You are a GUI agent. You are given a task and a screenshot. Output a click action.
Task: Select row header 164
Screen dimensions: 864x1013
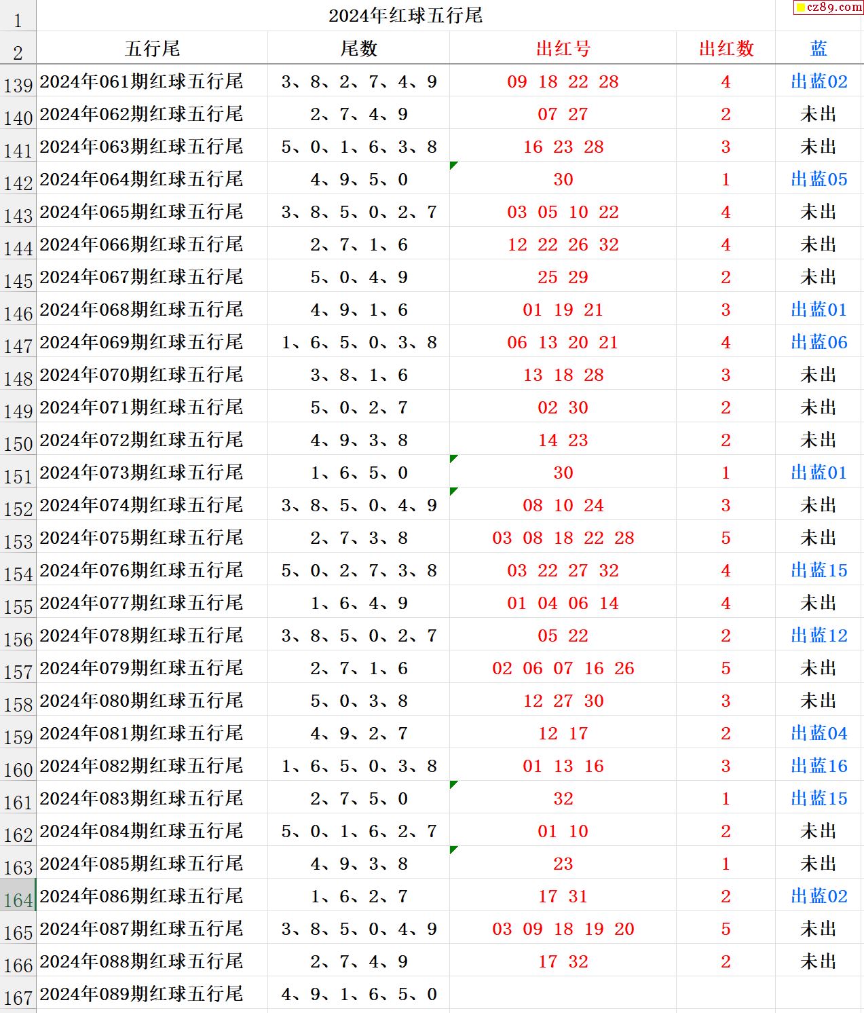pos(18,896)
